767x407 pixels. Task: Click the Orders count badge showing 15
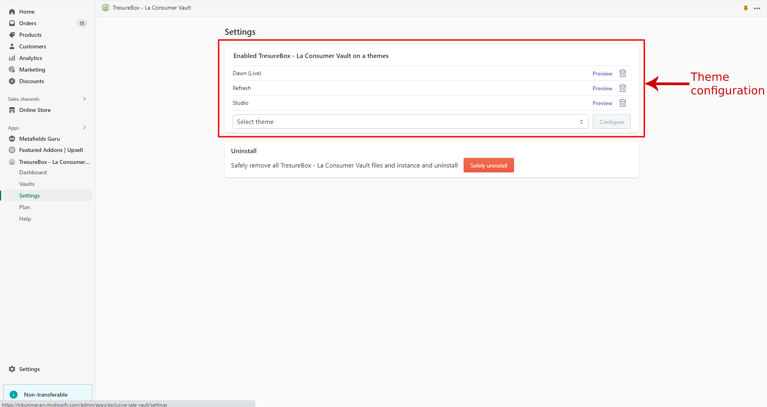(x=82, y=23)
